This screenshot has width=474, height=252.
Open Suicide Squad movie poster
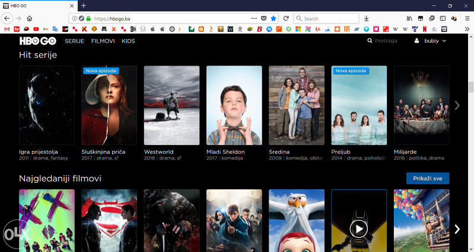pyautogui.click(x=46, y=221)
